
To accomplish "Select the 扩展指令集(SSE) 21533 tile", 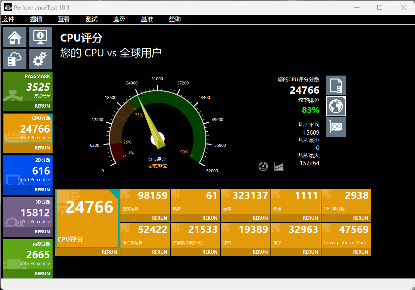I will (195, 236).
